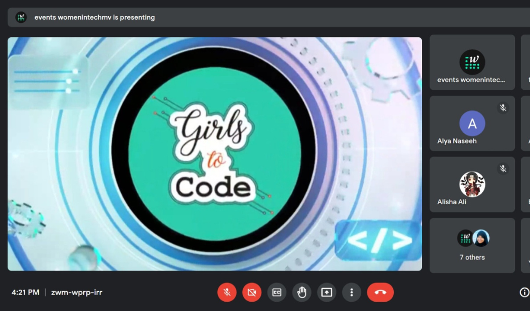
Task: Click the 4:21 PM time display
Action: click(x=25, y=292)
